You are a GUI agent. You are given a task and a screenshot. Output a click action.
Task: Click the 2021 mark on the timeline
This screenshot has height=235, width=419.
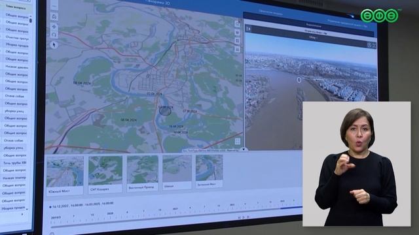175,209
